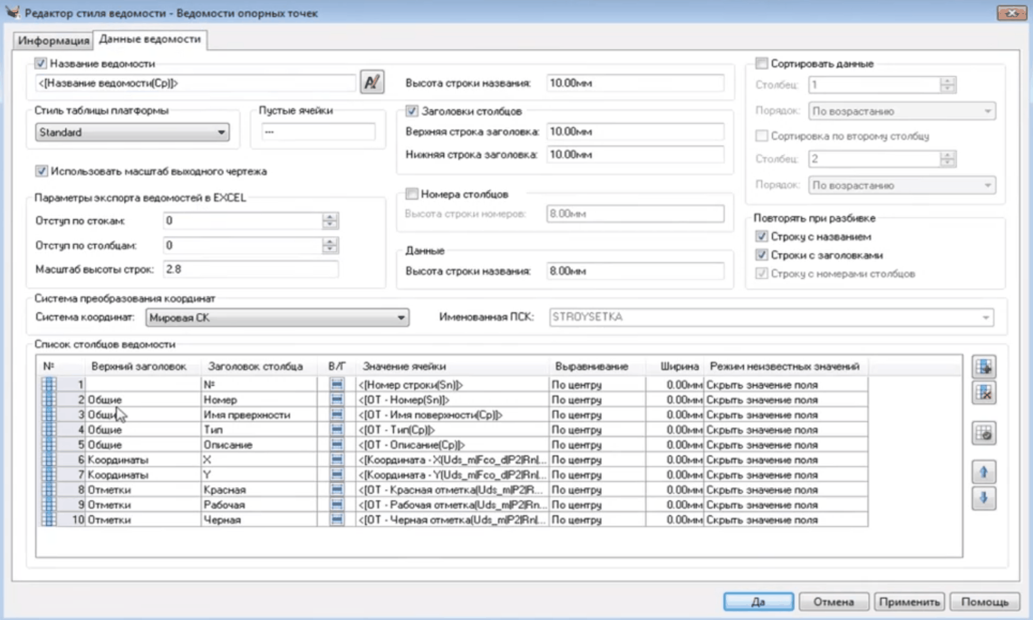Screen dimensions: 1033x620
Task: Increment the Отступ по строкам spinner
Action: click(x=330, y=216)
